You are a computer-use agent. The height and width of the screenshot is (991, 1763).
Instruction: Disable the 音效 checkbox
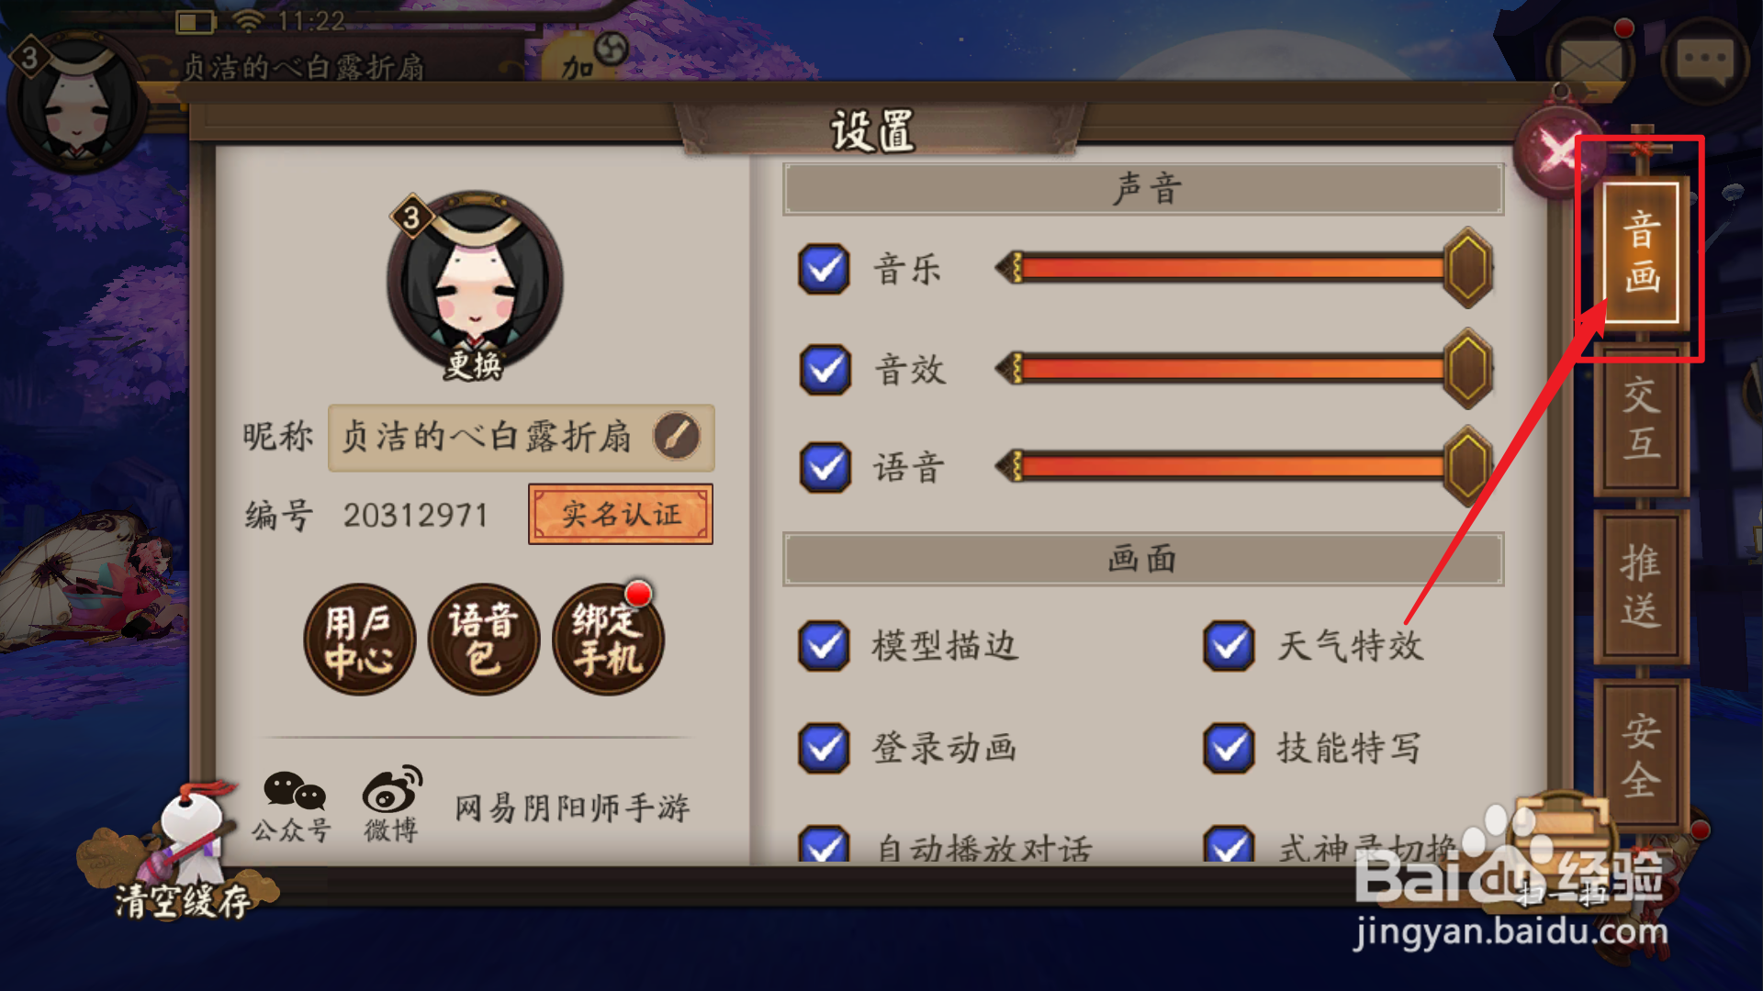pyautogui.click(x=824, y=370)
